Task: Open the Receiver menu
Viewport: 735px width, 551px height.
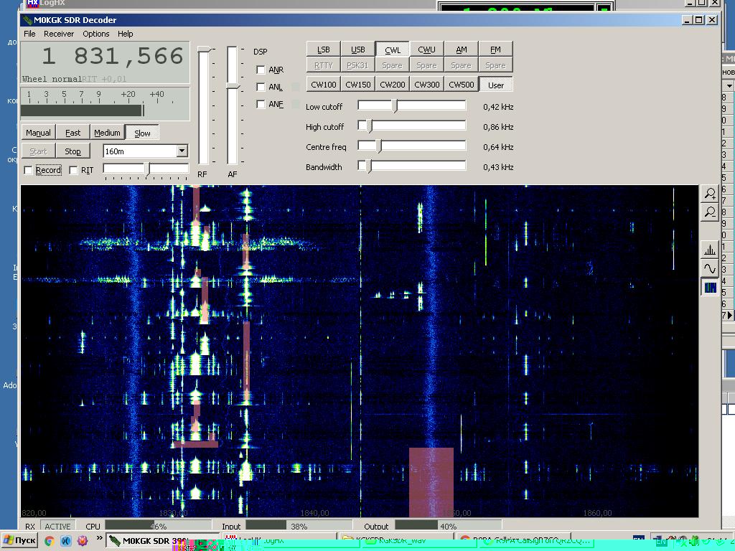Action: pos(59,34)
